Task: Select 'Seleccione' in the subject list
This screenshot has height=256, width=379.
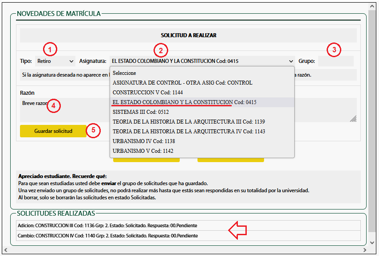Action: [202, 73]
